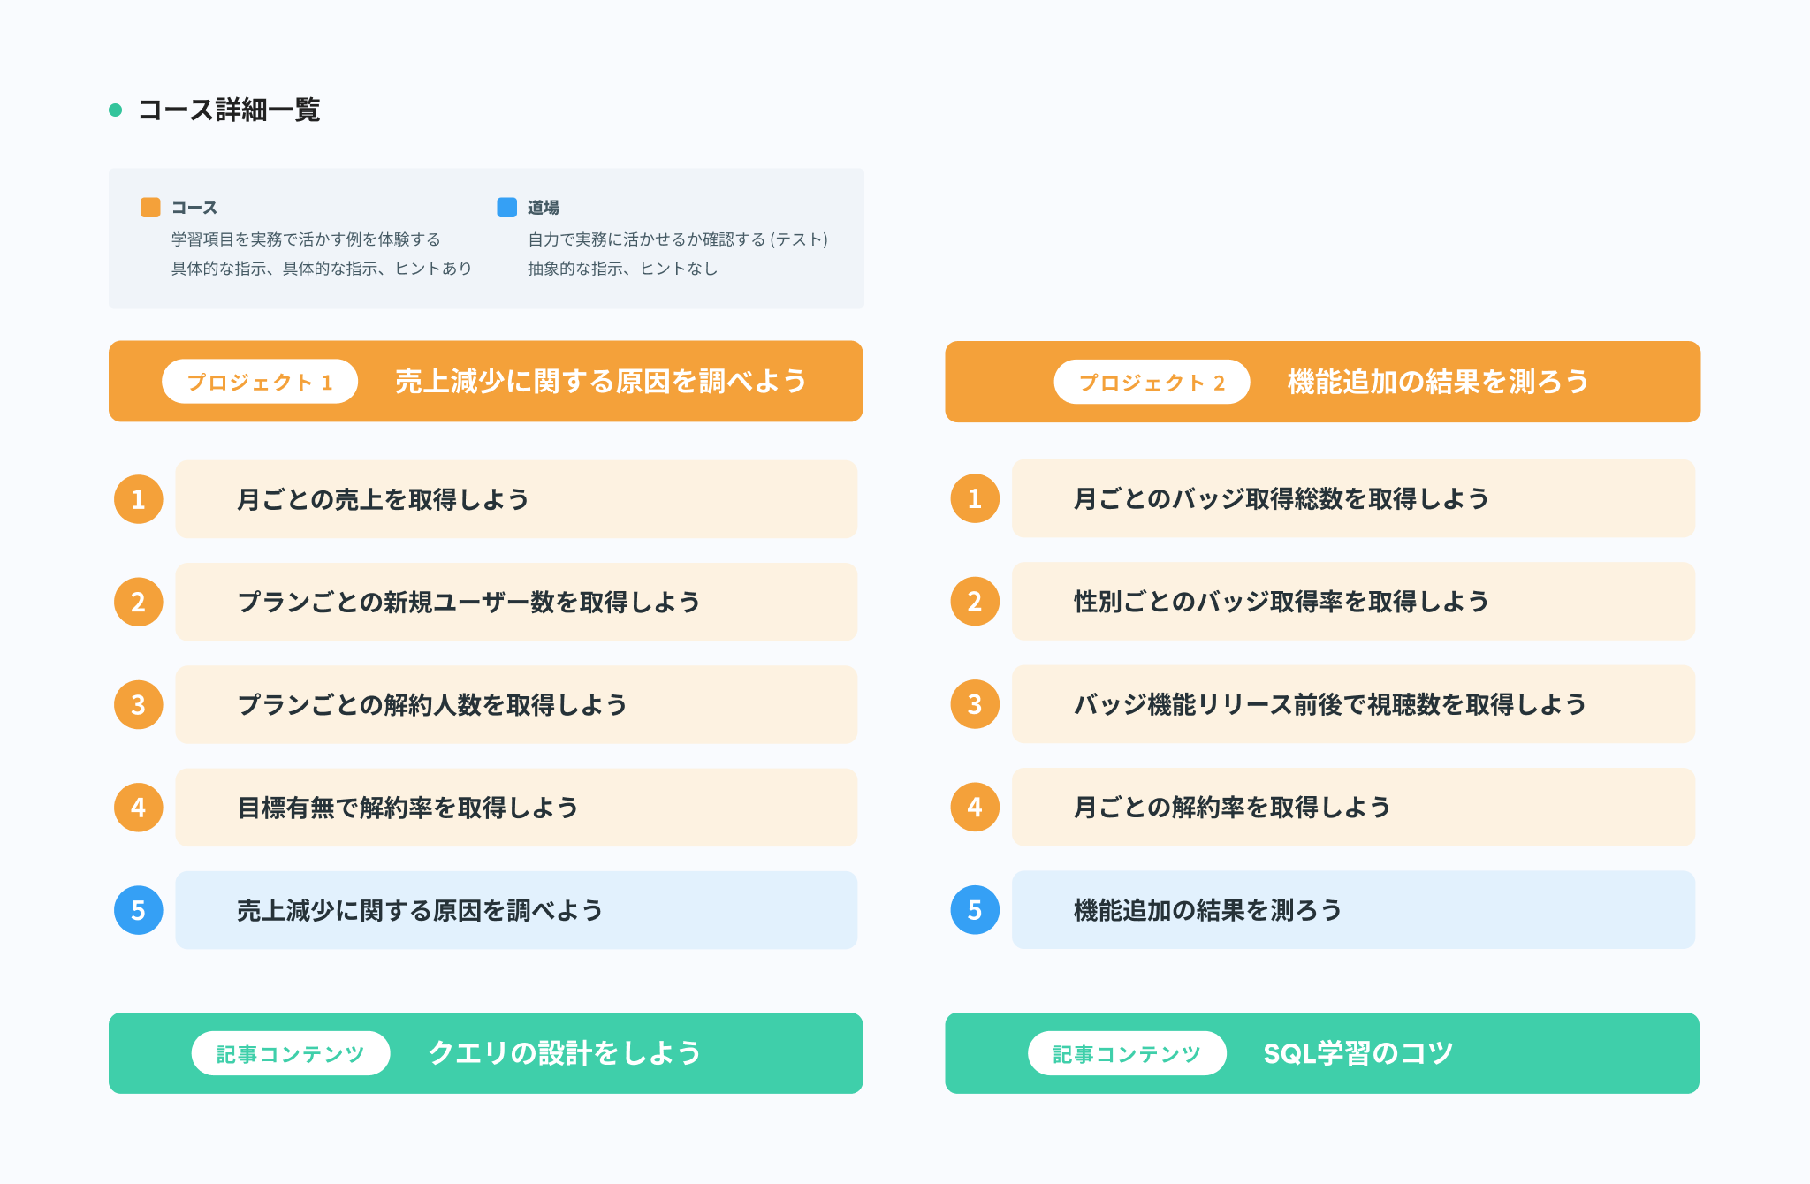Click the 機能追加の結果を測ろう project header
Viewport: 1810px width, 1184px height.
point(1438,382)
